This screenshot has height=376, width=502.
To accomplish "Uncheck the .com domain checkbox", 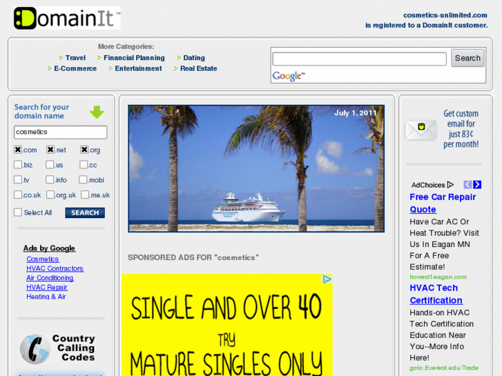I will (x=18, y=150).
